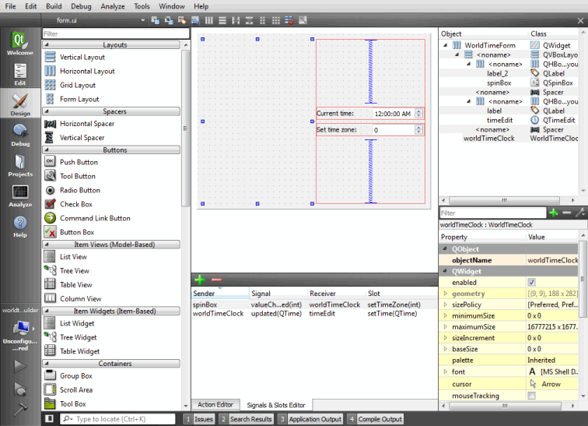588x426 pixels.
Task: Open the Analyze mode in sidebar
Action: [x=20, y=195]
